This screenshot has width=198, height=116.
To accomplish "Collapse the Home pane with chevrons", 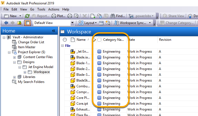I will click(53, 31).
